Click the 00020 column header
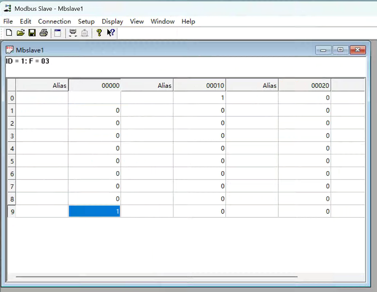 tap(305, 85)
